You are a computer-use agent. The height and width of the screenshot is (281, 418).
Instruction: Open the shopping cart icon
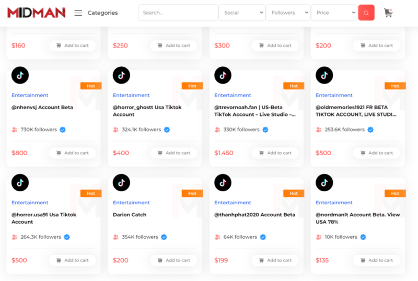pyautogui.click(x=388, y=13)
